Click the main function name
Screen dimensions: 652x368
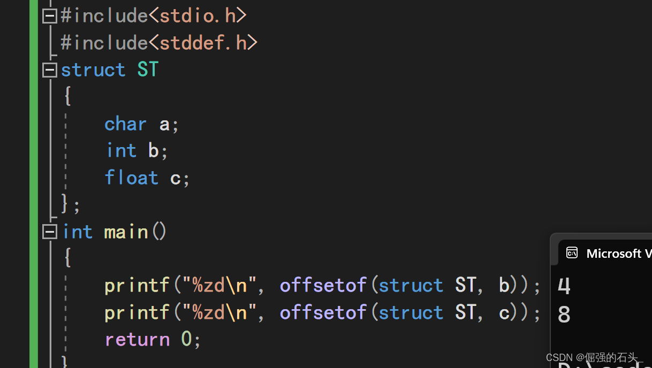pos(126,232)
